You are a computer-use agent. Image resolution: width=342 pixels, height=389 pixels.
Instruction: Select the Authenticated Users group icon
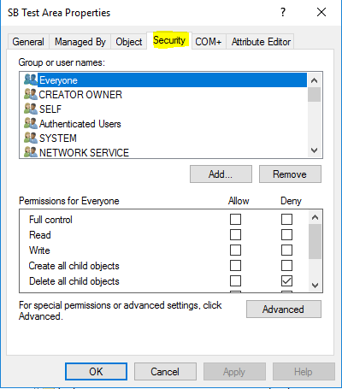pyautogui.click(x=31, y=123)
